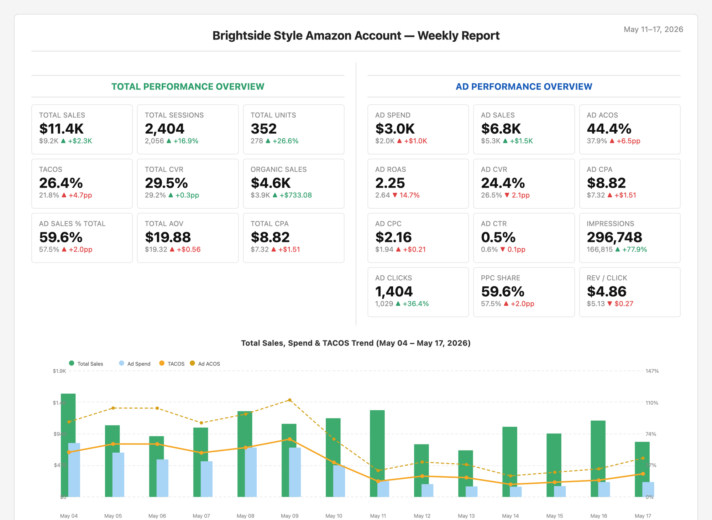This screenshot has height=520, width=712.
Task: Select the TACOS 26.4% card
Action: [82, 183]
